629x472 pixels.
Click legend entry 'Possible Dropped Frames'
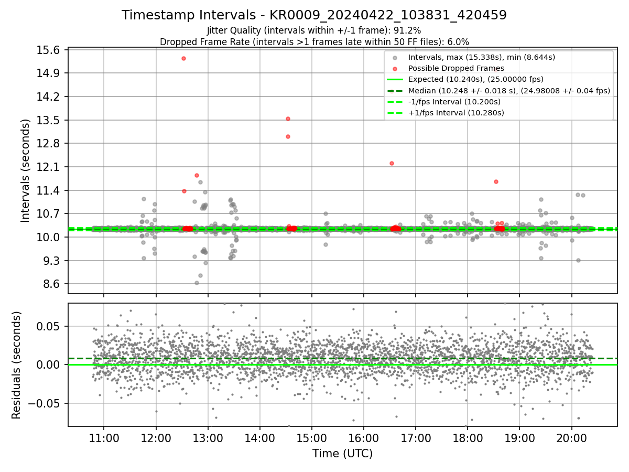pos(456,68)
